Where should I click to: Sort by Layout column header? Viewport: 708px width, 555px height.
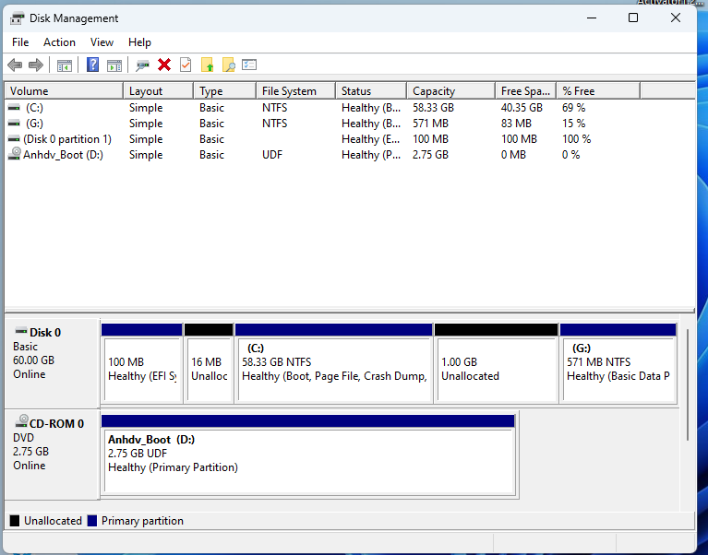[x=158, y=91]
